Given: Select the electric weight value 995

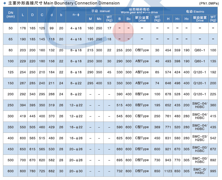Looking at the screenshot, I should (213, 171).
